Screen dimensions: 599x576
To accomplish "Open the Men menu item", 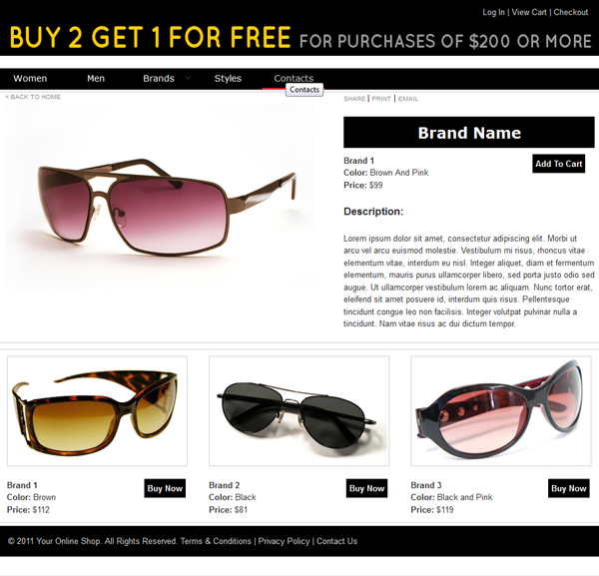I will pos(96,78).
